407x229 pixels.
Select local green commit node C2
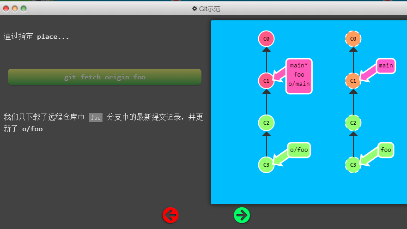266,123
